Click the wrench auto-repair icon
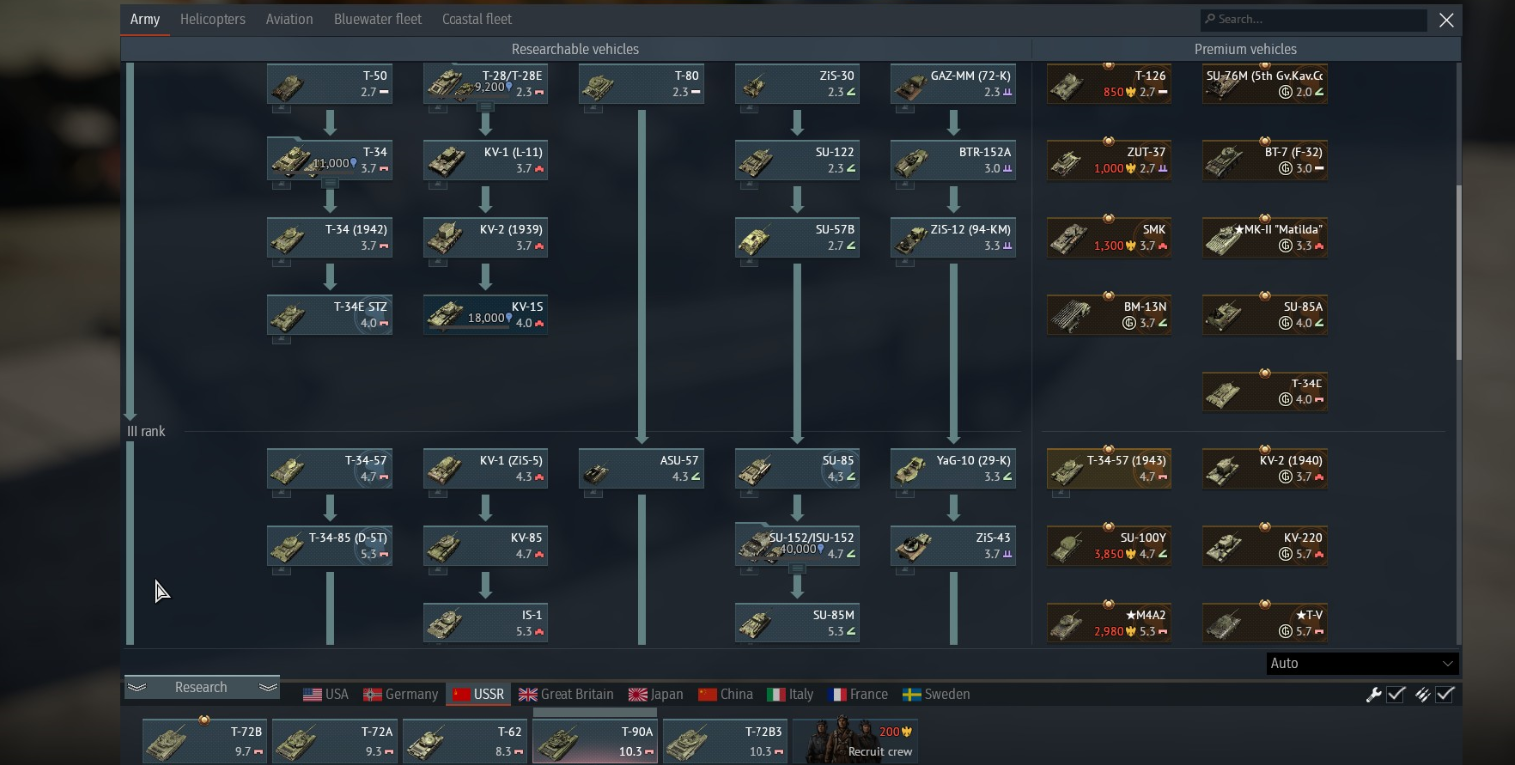Viewport: 1515px width, 765px height. 1374,694
